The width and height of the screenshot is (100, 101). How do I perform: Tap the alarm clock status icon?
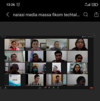click(18, 5)
